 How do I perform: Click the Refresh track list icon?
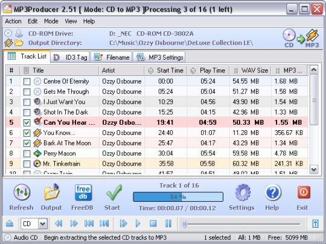point(22,192)
